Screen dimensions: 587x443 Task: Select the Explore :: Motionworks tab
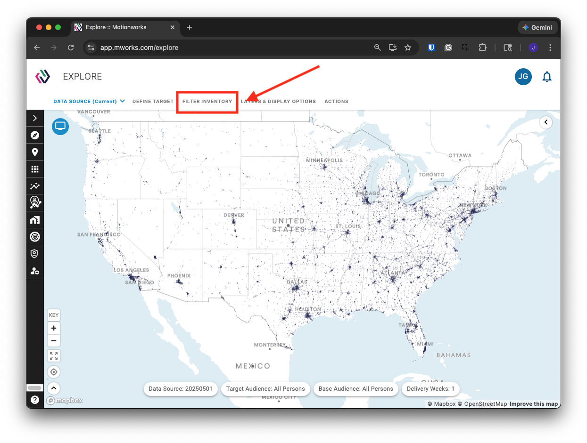click(125, 27)
